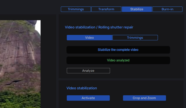Click the green foliage in the video preview
Image resolution: width=186 pixels, height=108 pixels.
20,100
